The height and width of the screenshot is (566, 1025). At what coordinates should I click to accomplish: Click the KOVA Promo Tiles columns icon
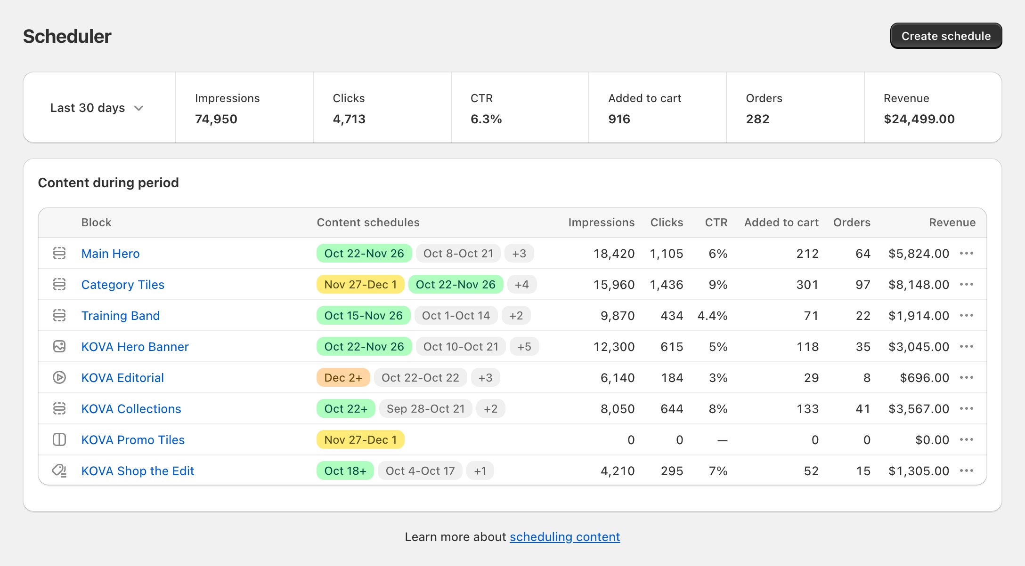pyautogui.click(x=59, y=439)
